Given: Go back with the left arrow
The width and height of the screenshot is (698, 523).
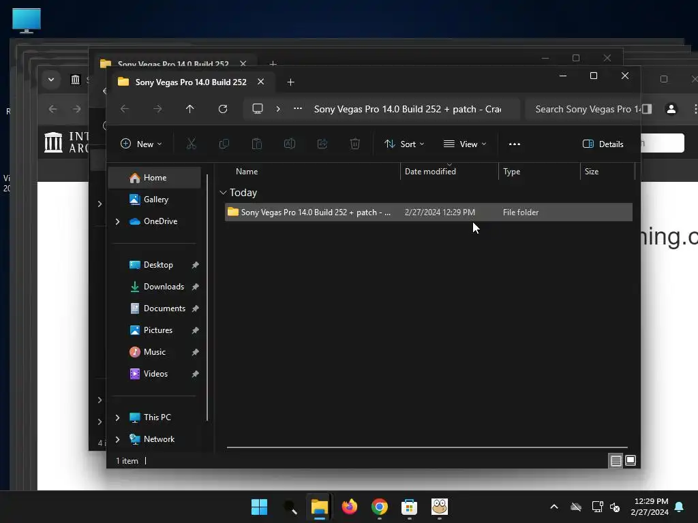Looking at the screenshot, I should [x=125, y=109].
